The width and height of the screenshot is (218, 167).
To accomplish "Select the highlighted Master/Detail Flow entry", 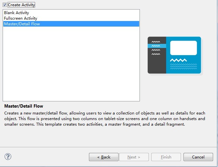I will point(22,24).
